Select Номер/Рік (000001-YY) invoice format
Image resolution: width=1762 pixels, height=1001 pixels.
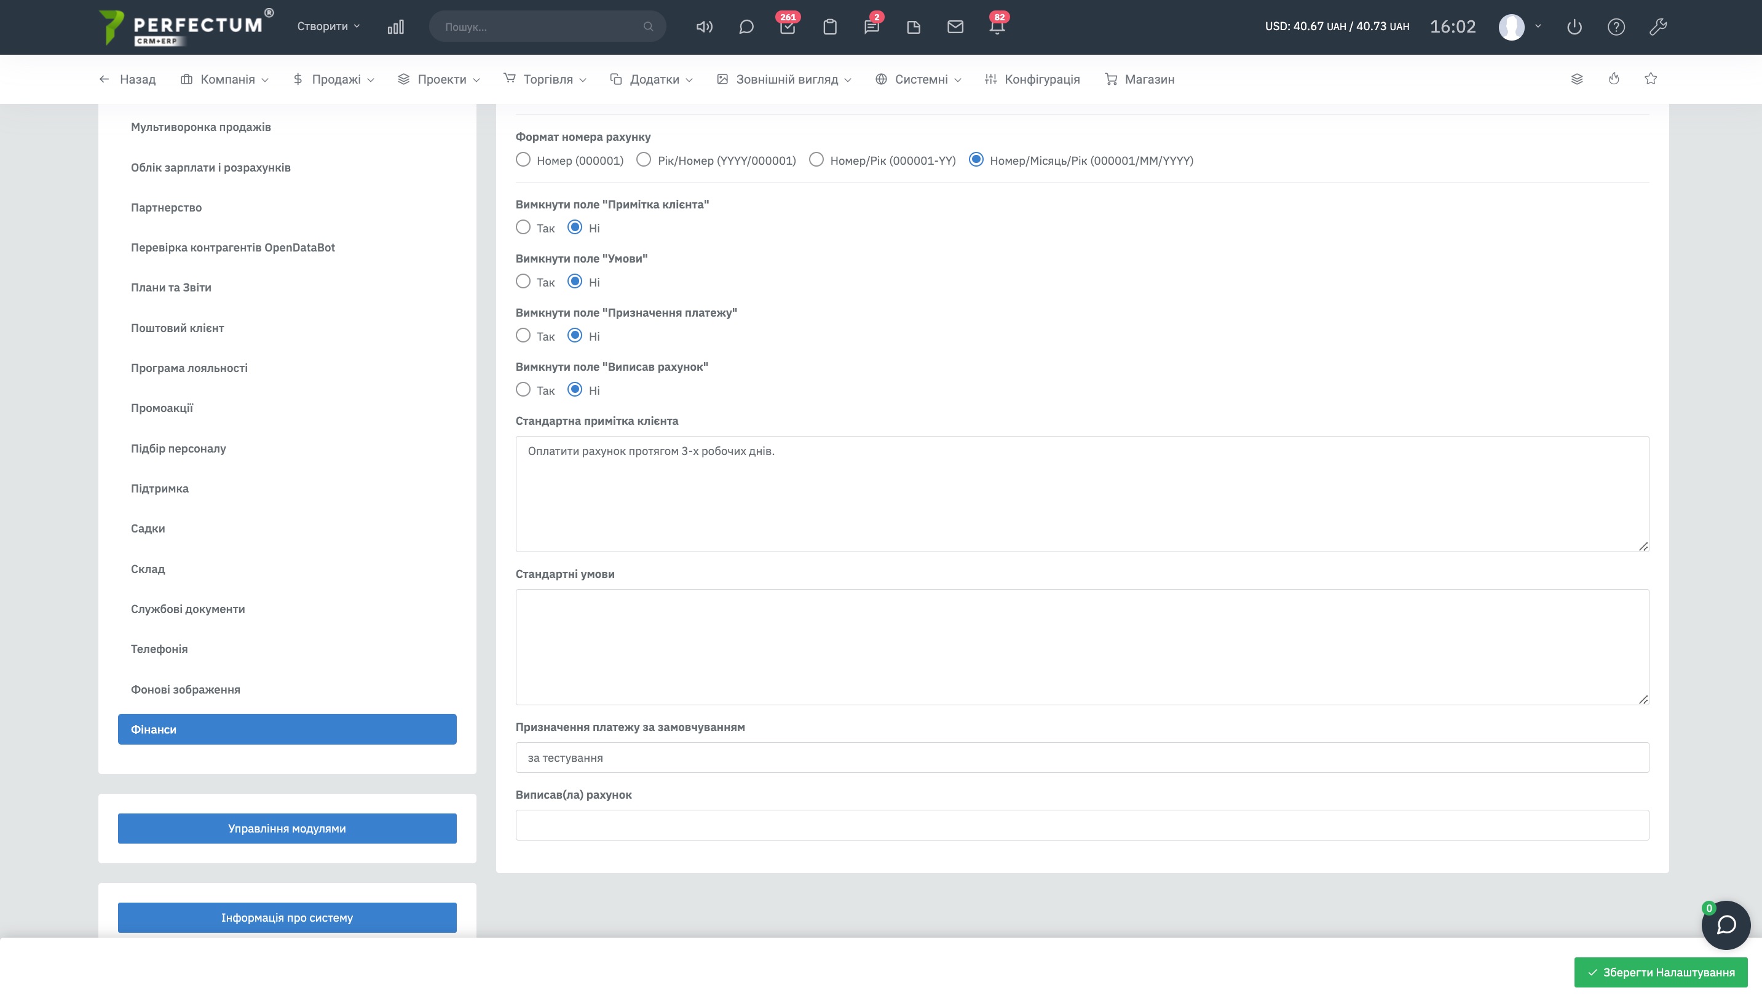coord(816,159)
